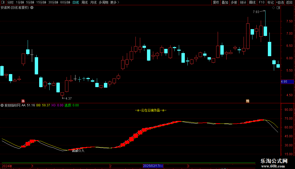Add stock with +自选 button
This screenshot has height=169, width=295.
(280, 2)
